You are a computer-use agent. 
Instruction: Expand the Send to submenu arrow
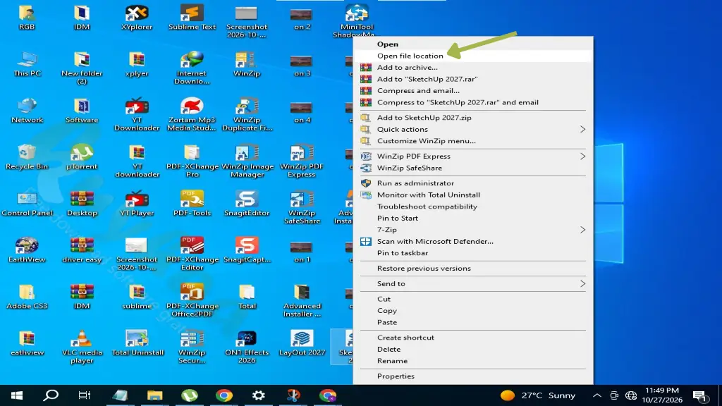[x=582, y=283]
